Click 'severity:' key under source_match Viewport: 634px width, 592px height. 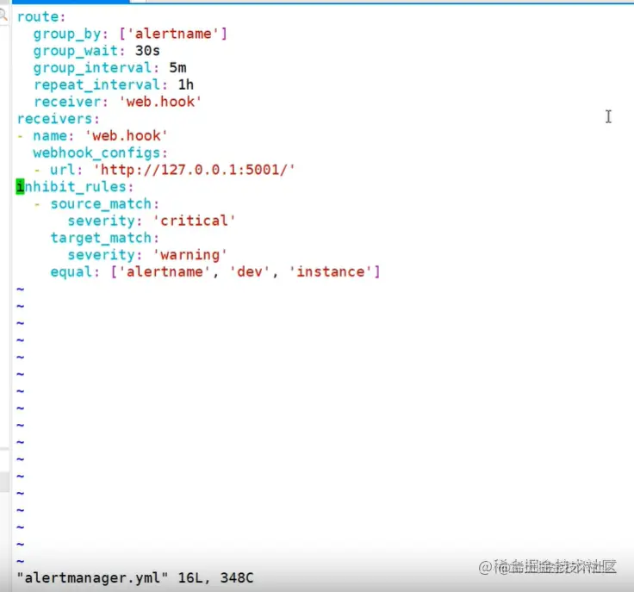point(105,221)
